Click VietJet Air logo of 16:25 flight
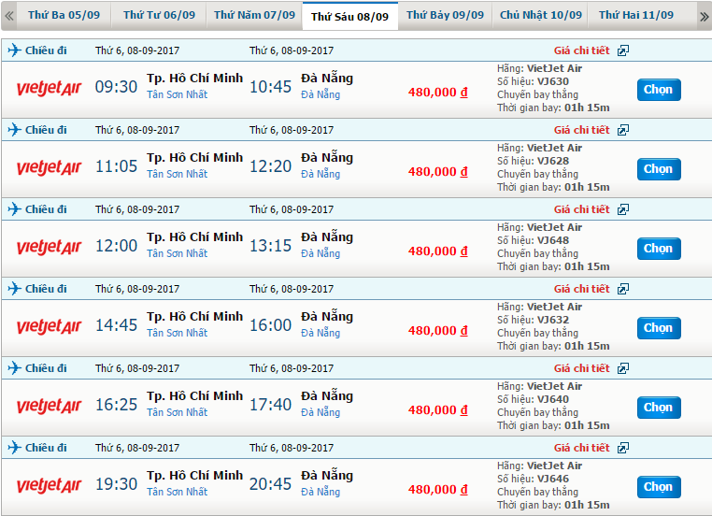This screenshot has width=712, height=516. tap(49, 406)
